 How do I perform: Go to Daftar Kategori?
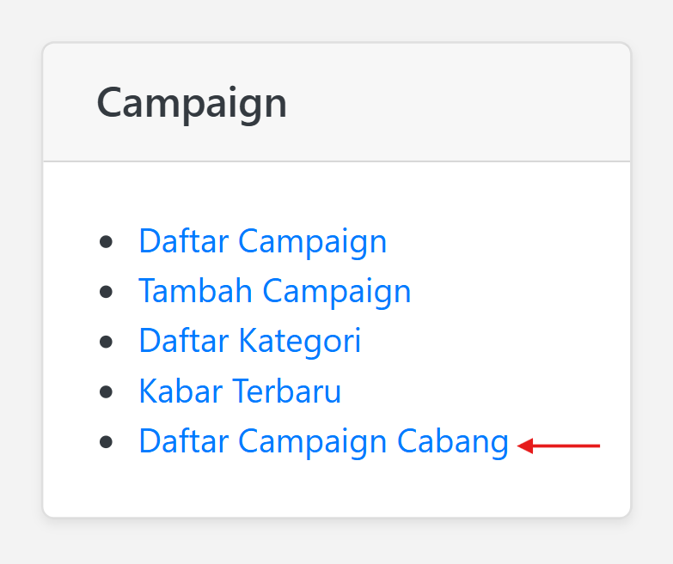coord(249,341)
